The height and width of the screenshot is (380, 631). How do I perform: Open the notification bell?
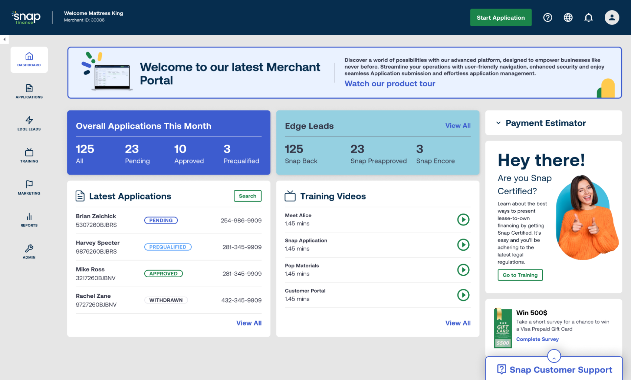[589, 17]
